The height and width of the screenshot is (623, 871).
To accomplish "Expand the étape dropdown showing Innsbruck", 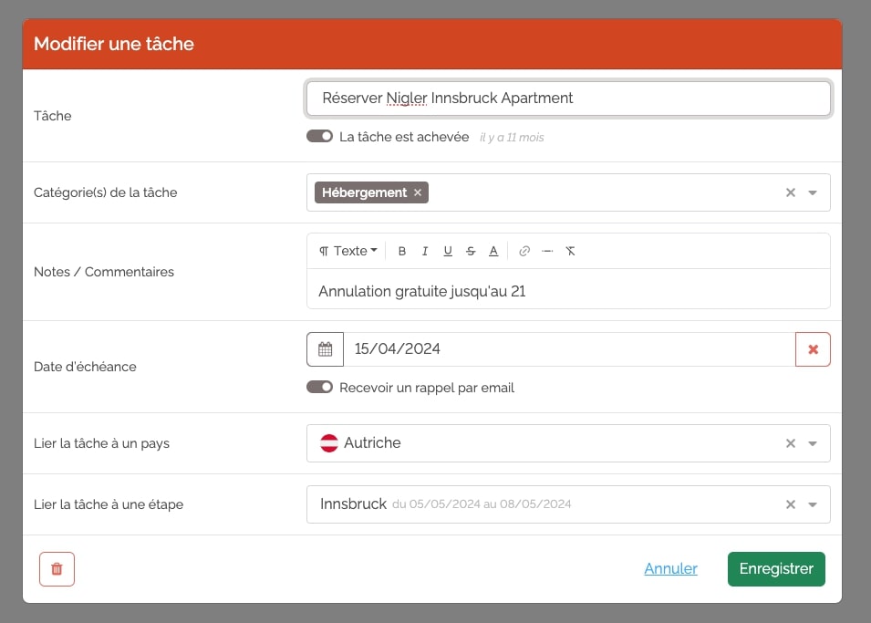I will click(x=812, y=504).
